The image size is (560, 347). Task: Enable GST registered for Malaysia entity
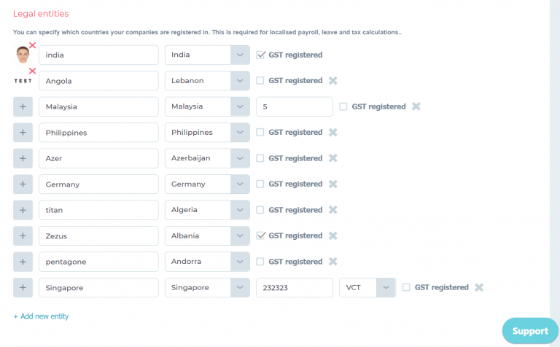343,106
